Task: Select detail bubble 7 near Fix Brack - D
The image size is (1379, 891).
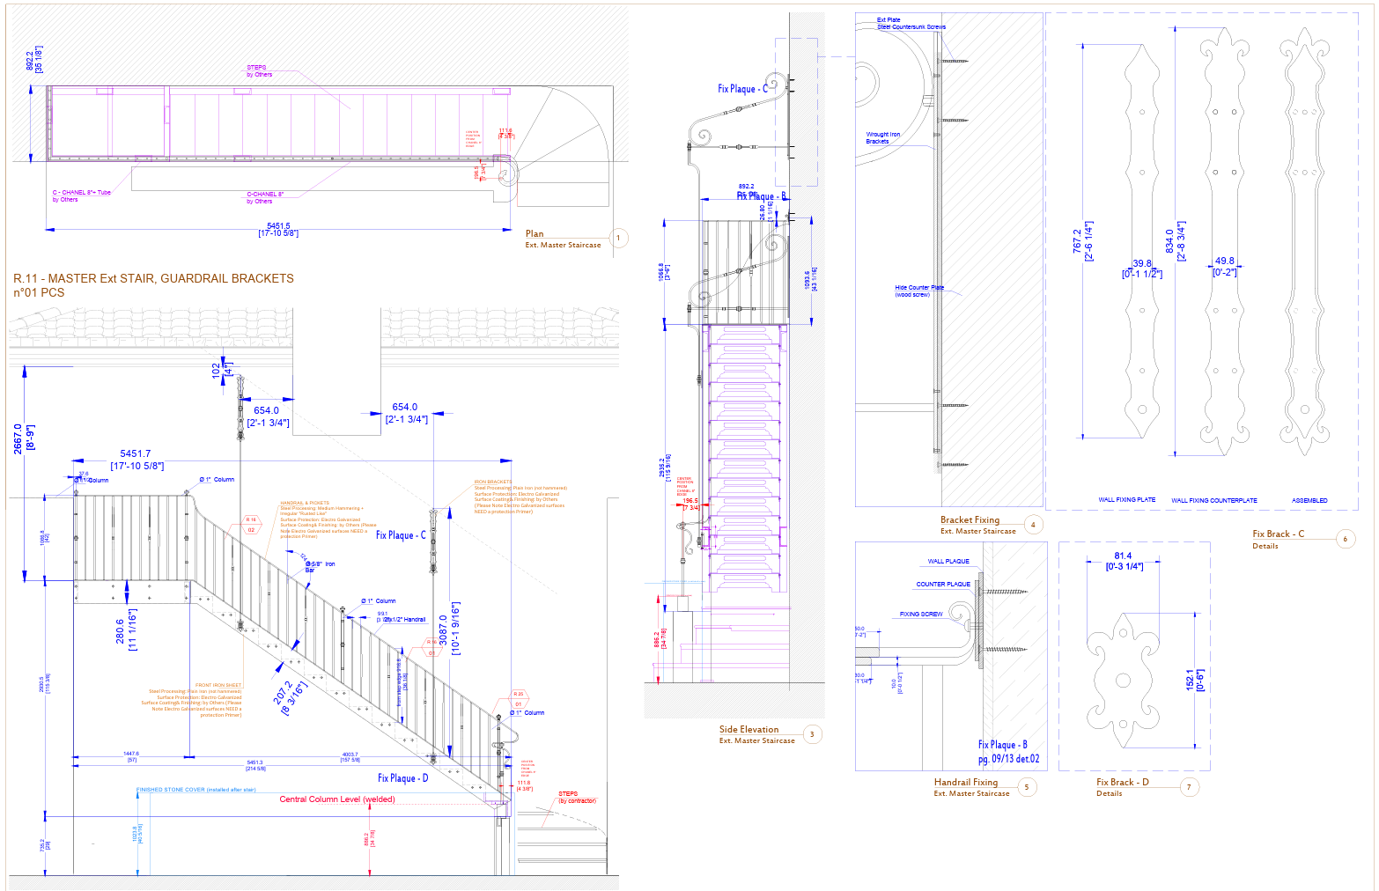Action: pyautogui.click(x=1191, y=786)
